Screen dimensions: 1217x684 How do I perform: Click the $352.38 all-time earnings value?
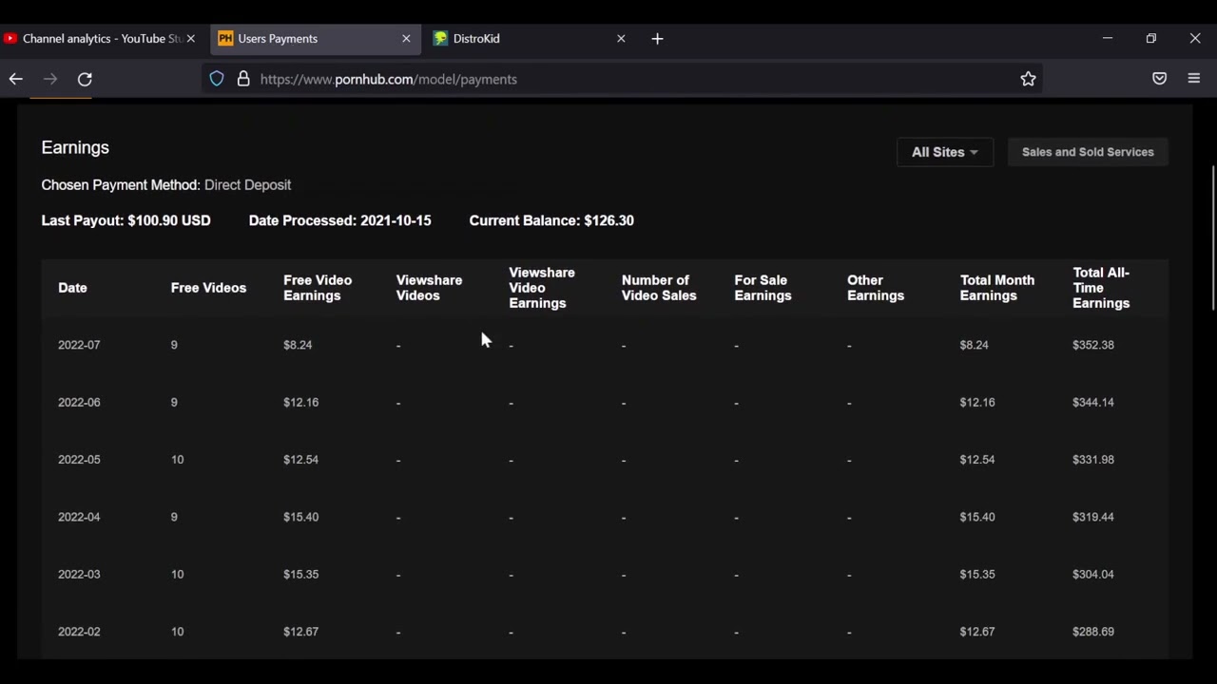click(x=1093, y=345)
